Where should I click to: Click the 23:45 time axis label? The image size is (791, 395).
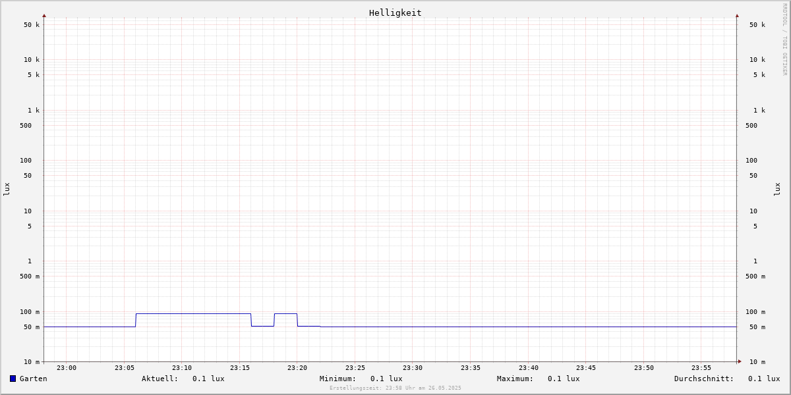[586, 368]
